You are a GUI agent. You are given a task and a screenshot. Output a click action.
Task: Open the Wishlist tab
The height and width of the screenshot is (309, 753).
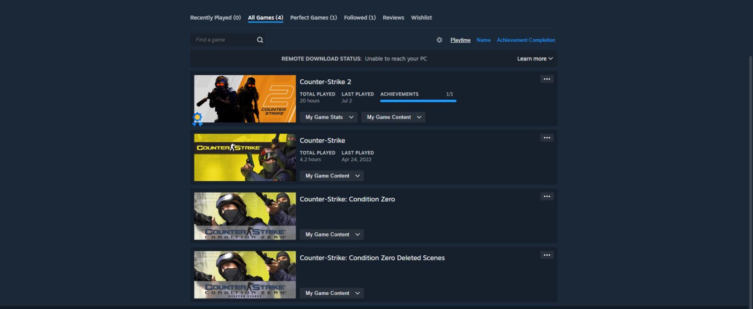click(421, 18)
